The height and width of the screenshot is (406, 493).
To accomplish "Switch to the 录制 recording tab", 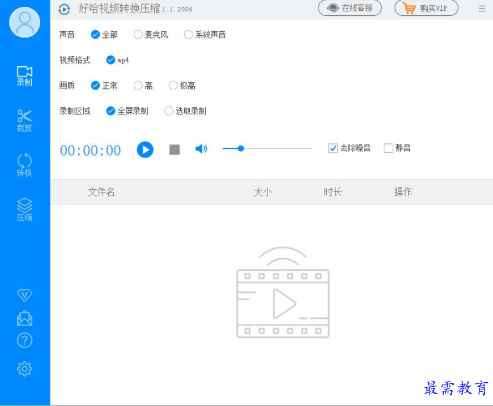I will click(x=24, y=76).
